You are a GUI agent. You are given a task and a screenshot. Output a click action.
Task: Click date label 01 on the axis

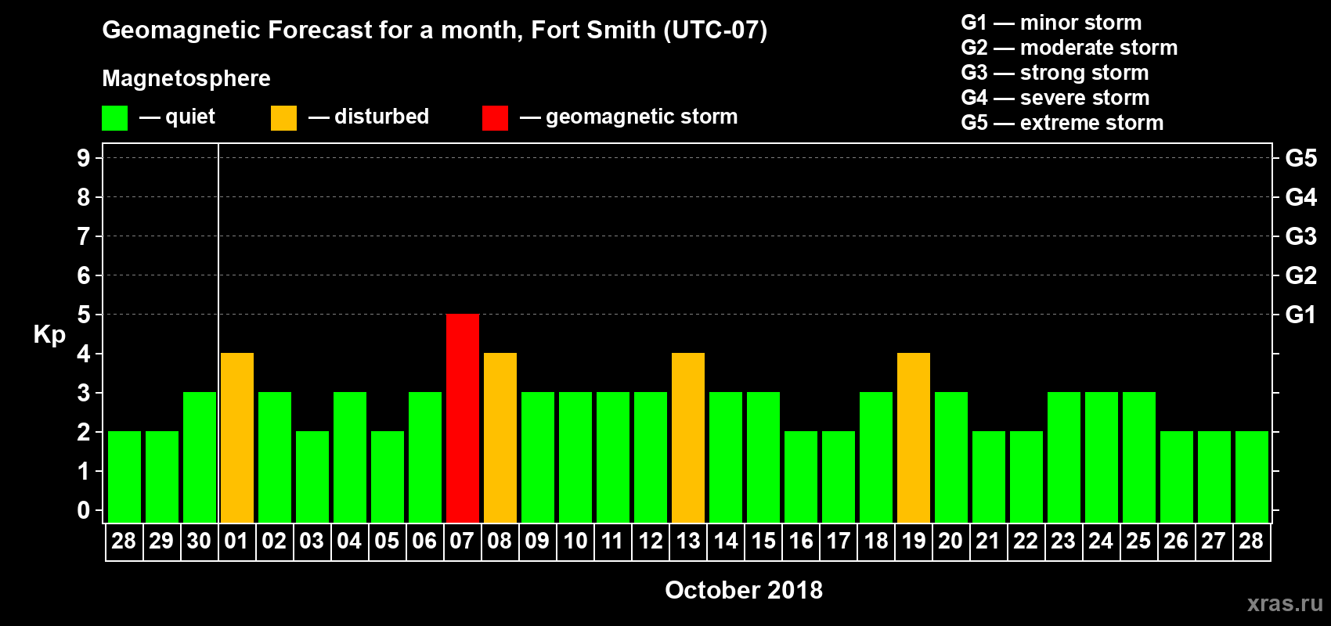pyautogui.click(x=236, y=541)
